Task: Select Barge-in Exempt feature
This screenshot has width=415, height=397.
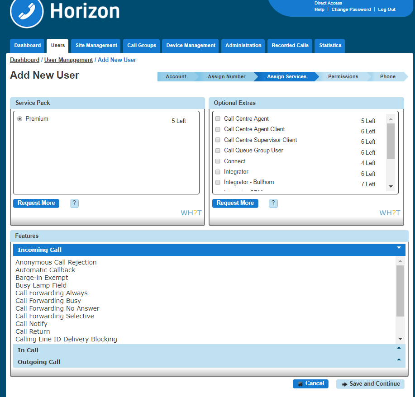Action: (x=42, y=278)
